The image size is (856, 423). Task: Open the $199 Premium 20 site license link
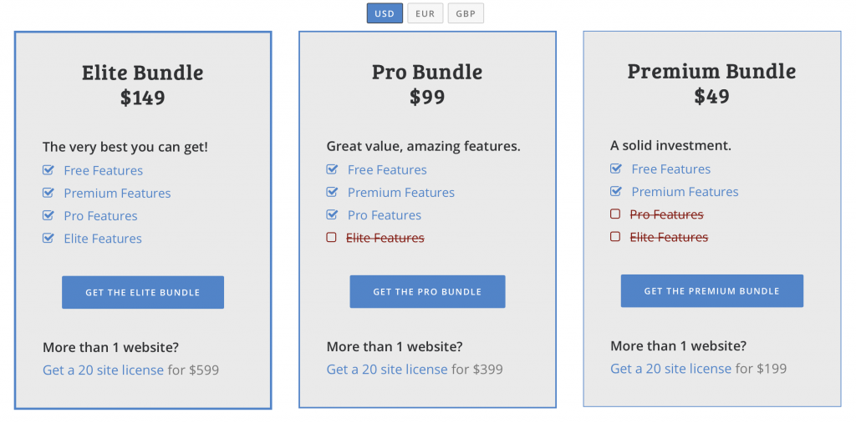(670, 368)
